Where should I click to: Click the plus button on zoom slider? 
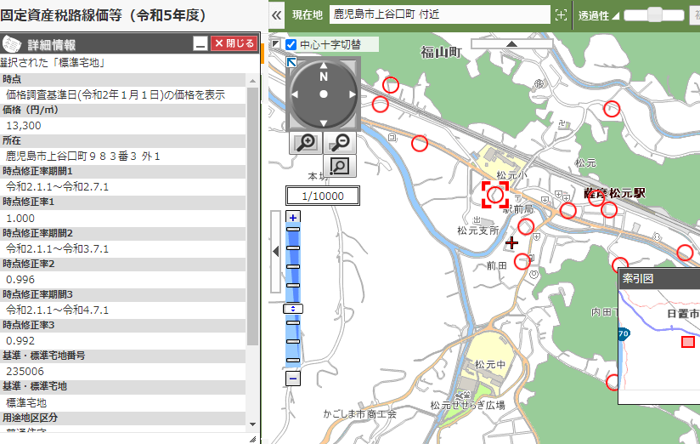(293, 218)
